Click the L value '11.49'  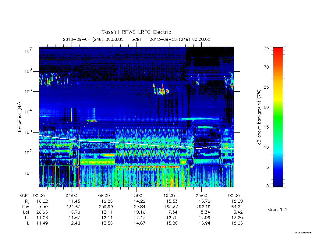(42, 223)
